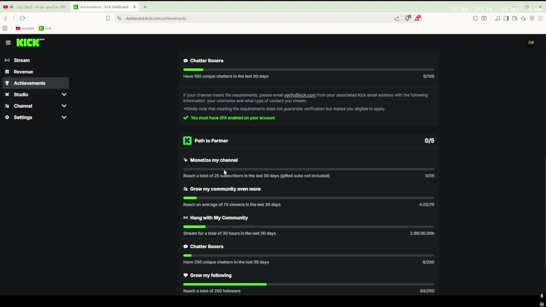Expand the Studio submenu chevron
Screen dimensions: 546x307
pyautogui.click(x=64, y=95)
